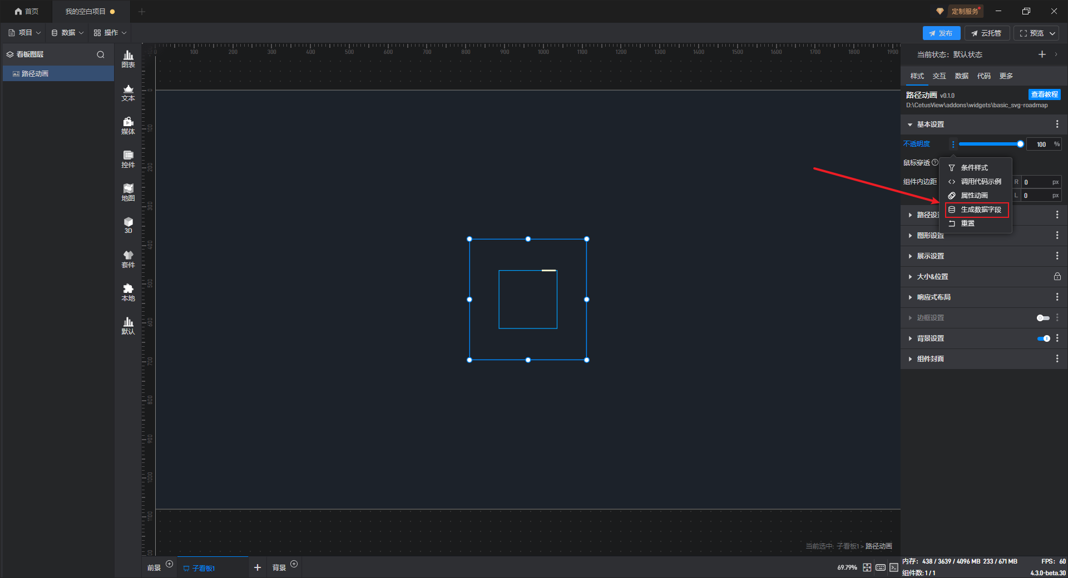
Task: Click the 发布 publish button
Action: tap(941, 33)
